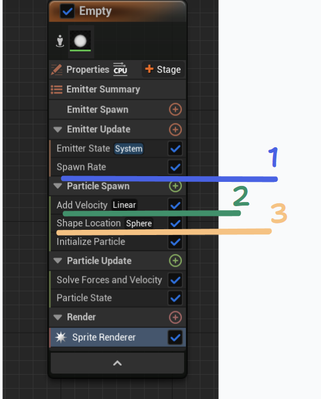The image size is (321, 399).
Task: Click the CPU sim target icon
Action: pos(120,69)
